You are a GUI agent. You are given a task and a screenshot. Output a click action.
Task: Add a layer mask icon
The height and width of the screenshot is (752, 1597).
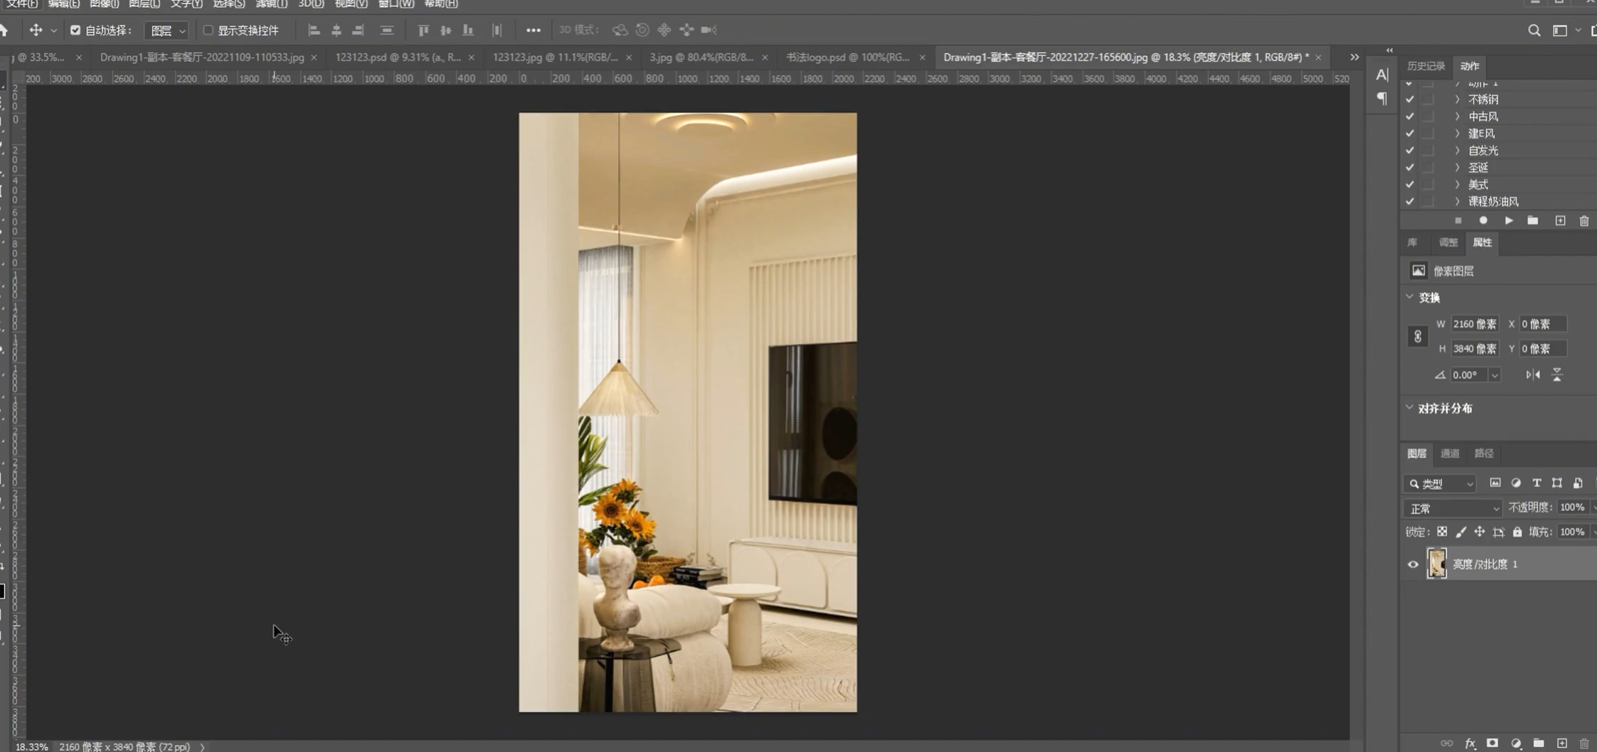[x=1492, y=743]
